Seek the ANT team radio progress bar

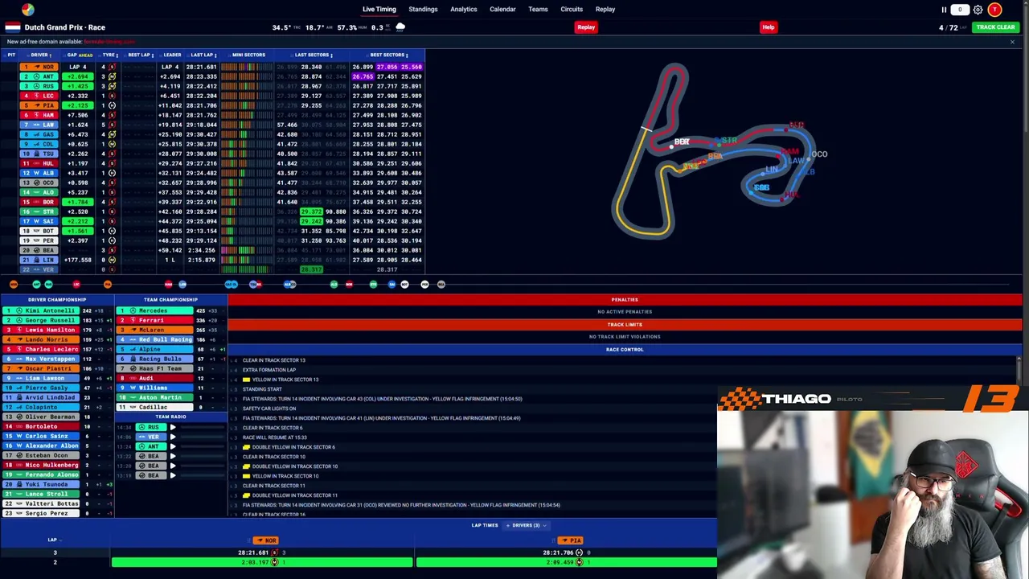point(202,446)
